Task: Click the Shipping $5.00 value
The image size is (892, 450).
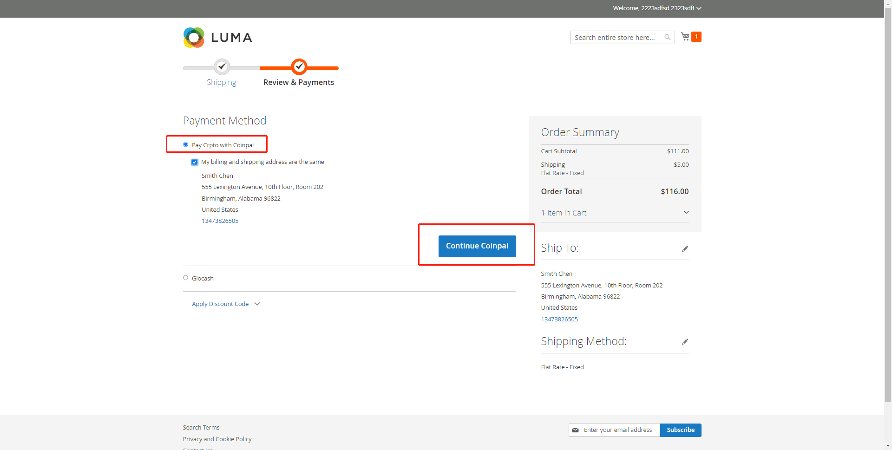Action: pyautogui.click(x=681, y=165)
